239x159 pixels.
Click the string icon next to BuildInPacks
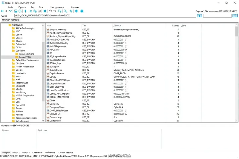tap(48, 70)
